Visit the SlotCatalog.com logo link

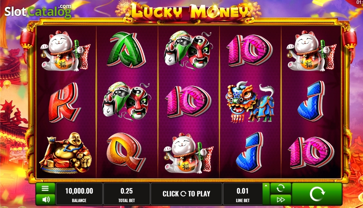[x=38, y=11]
